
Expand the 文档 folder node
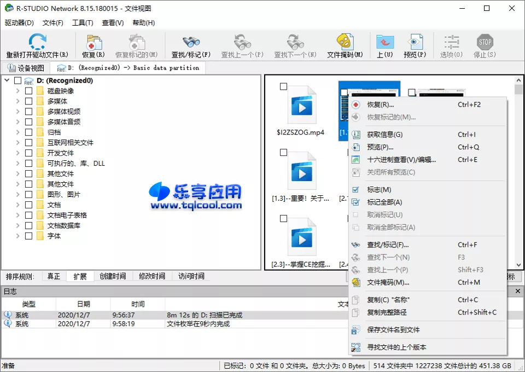pos(17,205)
